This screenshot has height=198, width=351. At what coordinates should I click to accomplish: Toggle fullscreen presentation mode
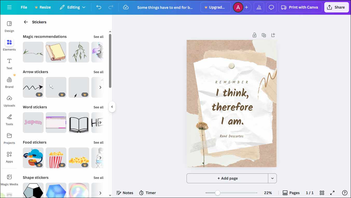[x=332, y=193]
